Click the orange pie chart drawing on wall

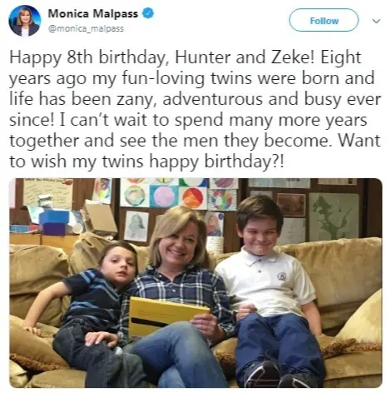coord(193,198)
